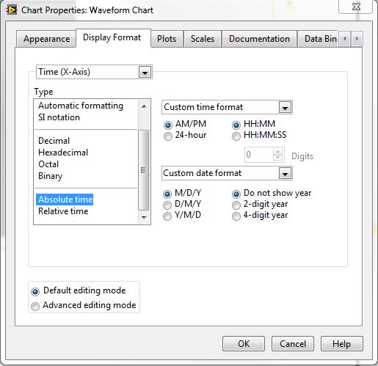Choose Do not show year

click(x=236, y=194)
